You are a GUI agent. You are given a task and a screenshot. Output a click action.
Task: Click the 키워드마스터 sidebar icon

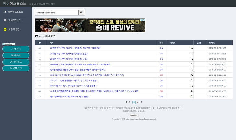coord(5,20)
